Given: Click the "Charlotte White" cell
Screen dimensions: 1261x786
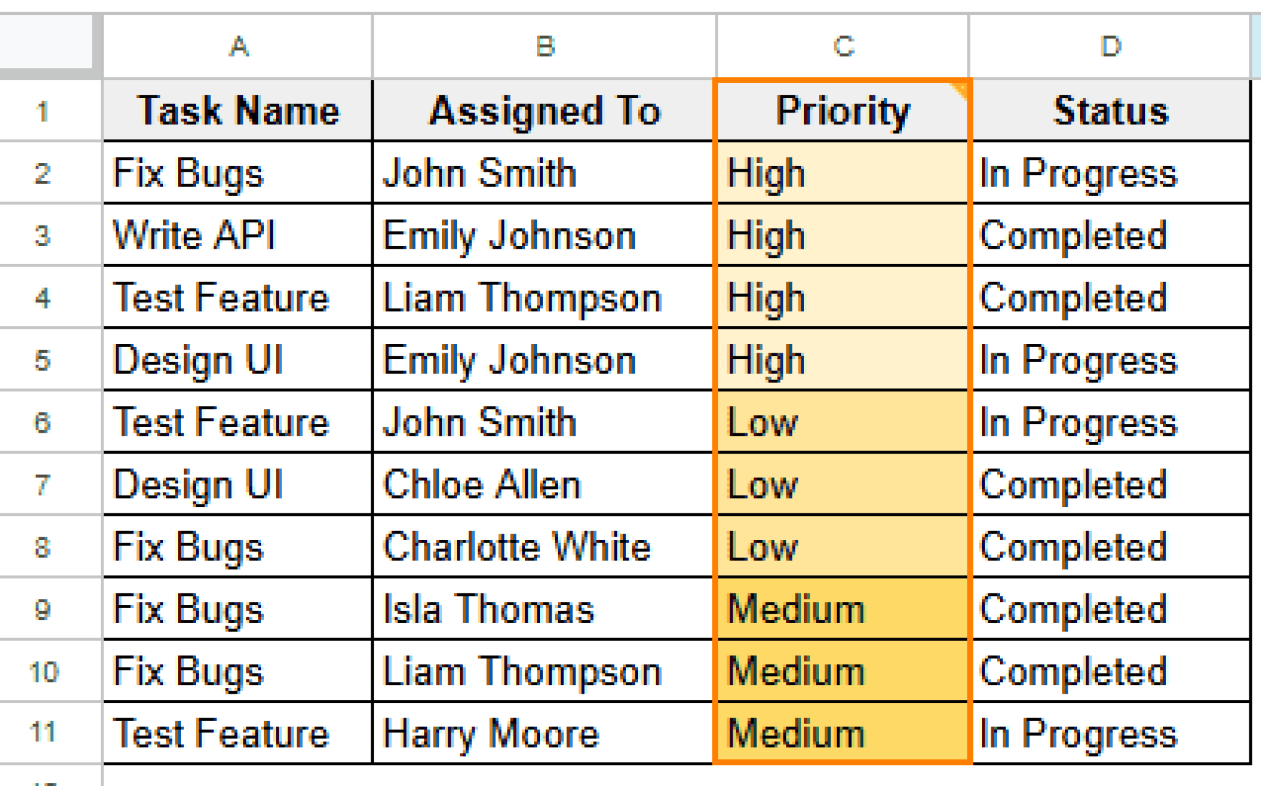Looking at the screenshot, I should tap(545, 547).
